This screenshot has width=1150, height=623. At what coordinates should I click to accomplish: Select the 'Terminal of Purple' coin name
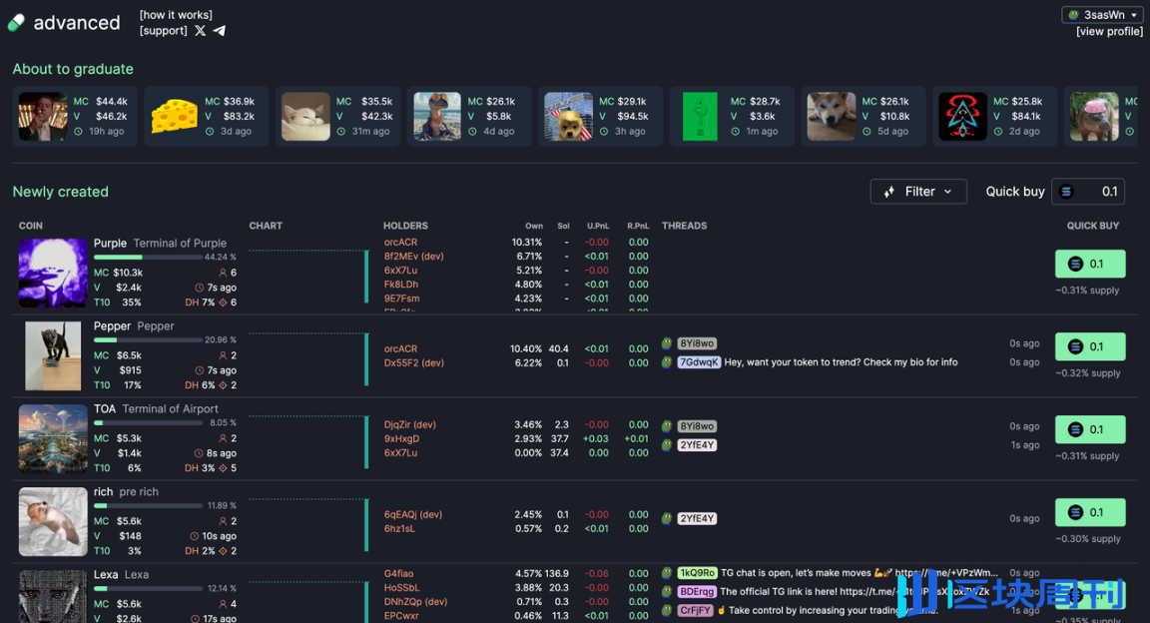point(180,243)
